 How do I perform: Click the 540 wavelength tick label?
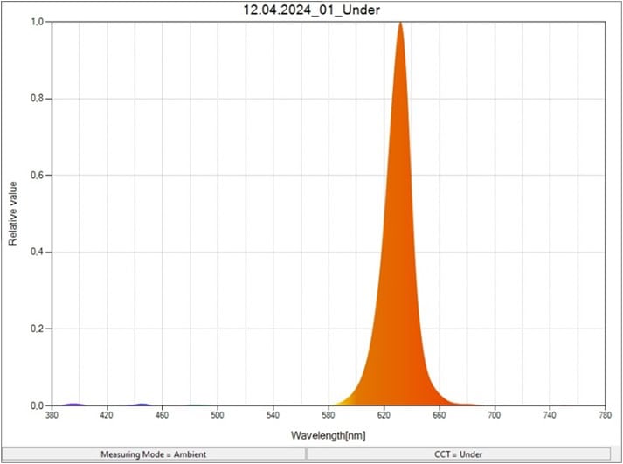pyautogui.click(x=273, y=416)
